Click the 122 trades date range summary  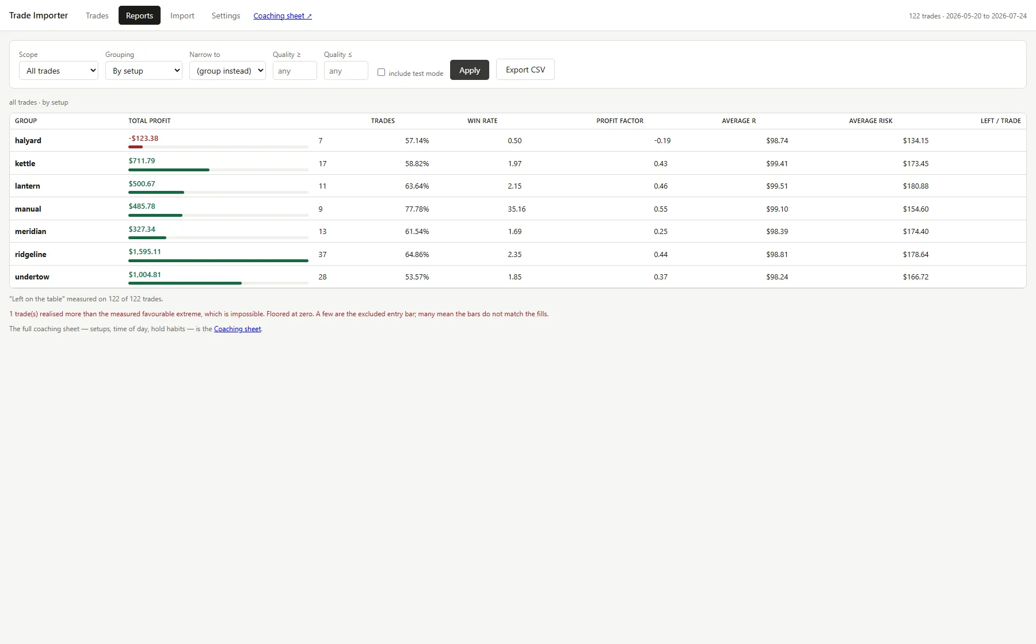[x=968, y=16]
